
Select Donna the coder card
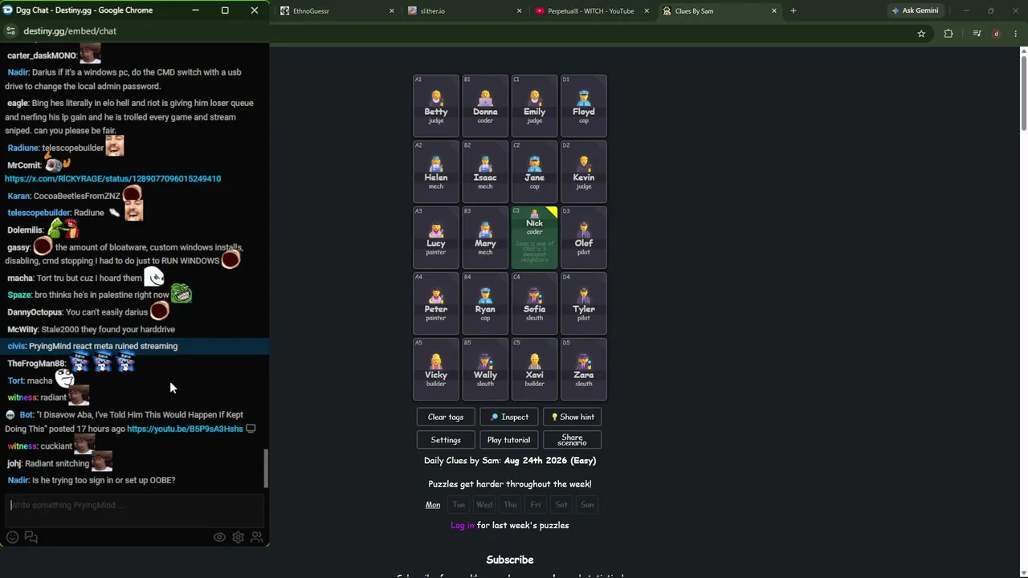click(485, 105)
